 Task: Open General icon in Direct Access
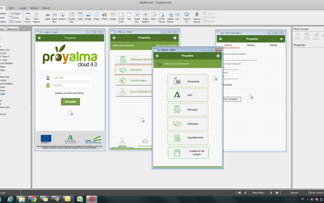click(x=298, y=37)
